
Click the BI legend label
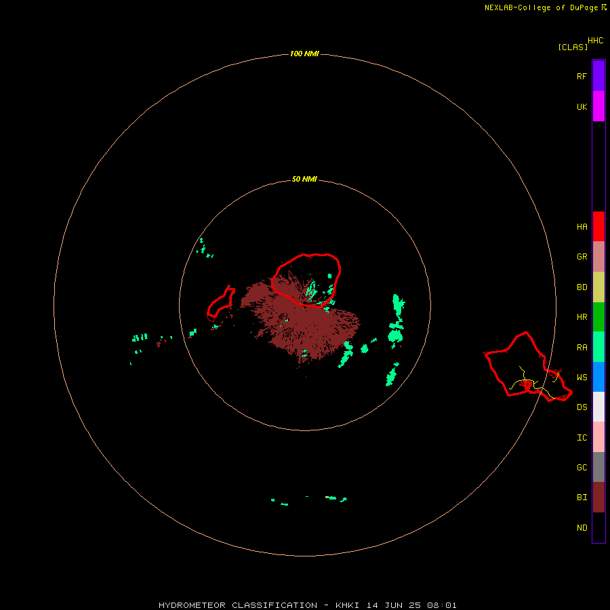[582, 497]
